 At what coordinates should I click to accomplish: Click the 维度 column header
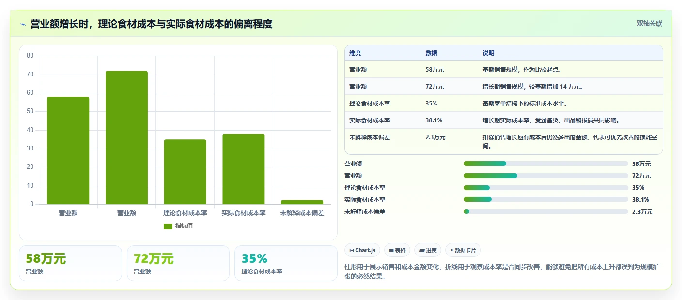pos(355,53)
